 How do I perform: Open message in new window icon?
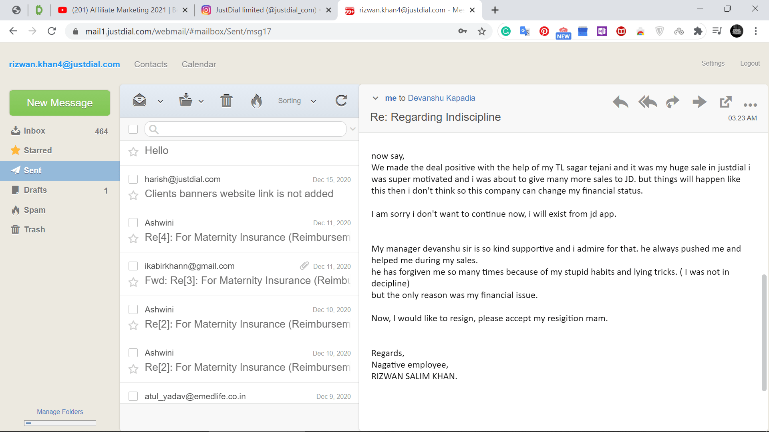pyautogui.click(x=725, y=102)
